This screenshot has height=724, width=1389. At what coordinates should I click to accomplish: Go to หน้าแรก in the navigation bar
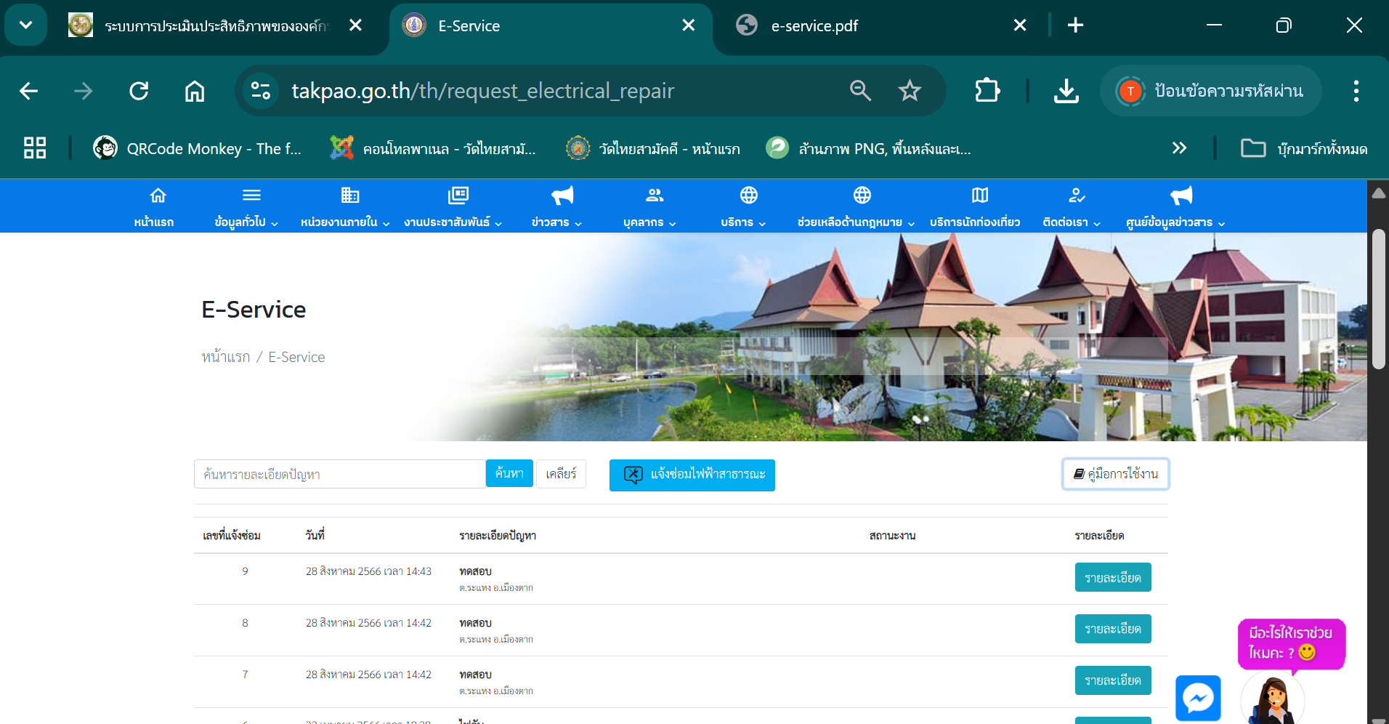click(x=154, y=207)
